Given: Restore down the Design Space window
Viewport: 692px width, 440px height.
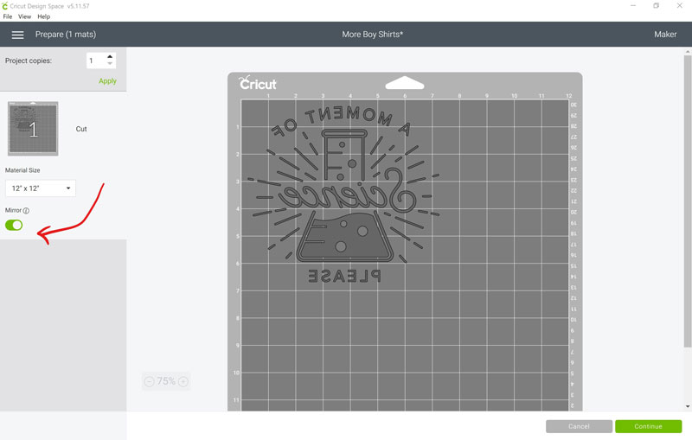Looking at the screenshot, I should (x=657, y=6).
